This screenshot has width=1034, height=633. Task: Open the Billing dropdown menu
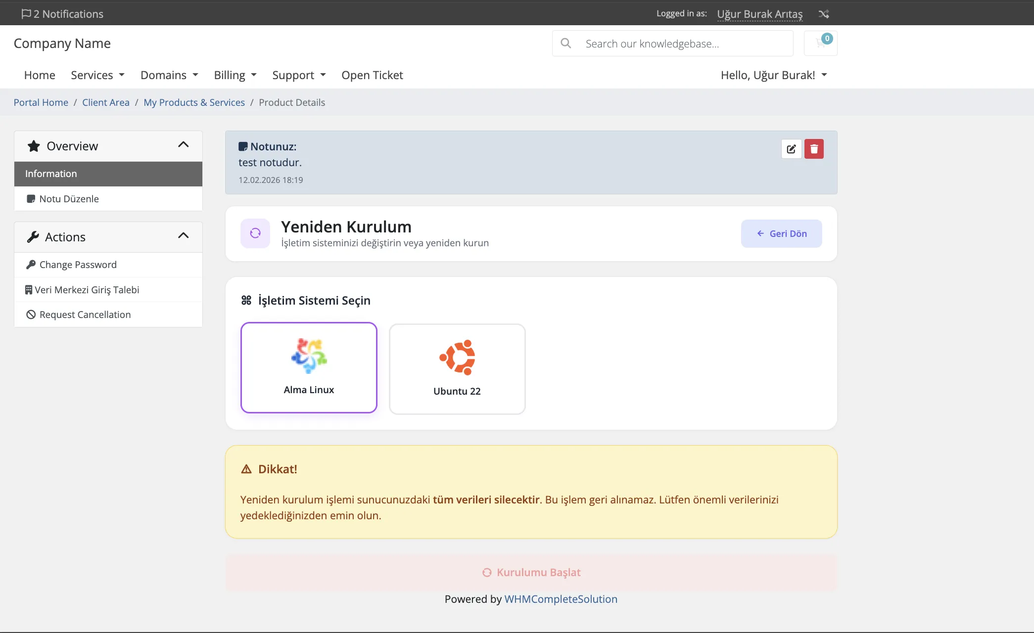[235, 75]
